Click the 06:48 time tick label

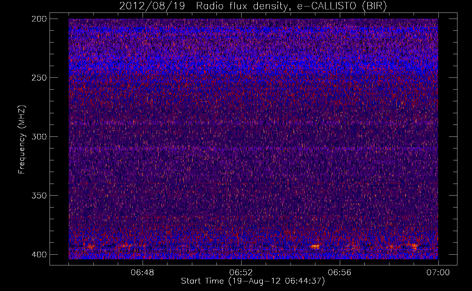(142, 273)
